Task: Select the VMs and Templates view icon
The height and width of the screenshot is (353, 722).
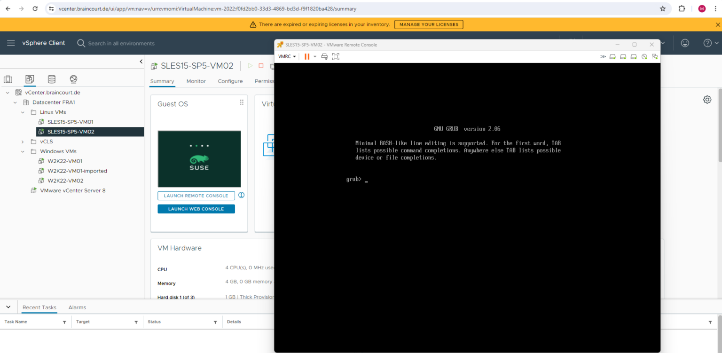Action: click(x=30, y=79)
